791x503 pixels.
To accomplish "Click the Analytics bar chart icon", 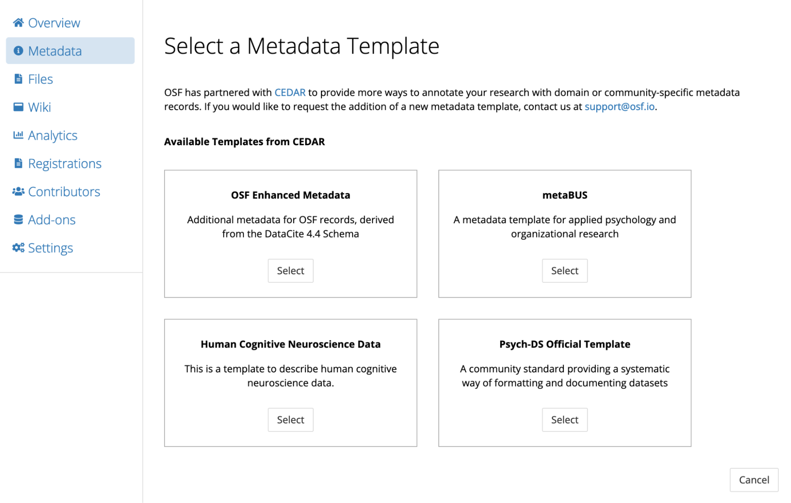I will pos(18,135).
